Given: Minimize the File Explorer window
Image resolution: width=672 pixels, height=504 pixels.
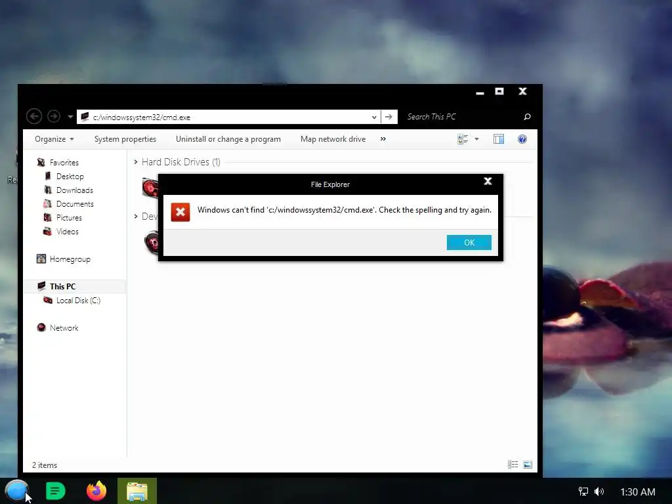Looking at the screenshot, I should click(x=480, y=92).
